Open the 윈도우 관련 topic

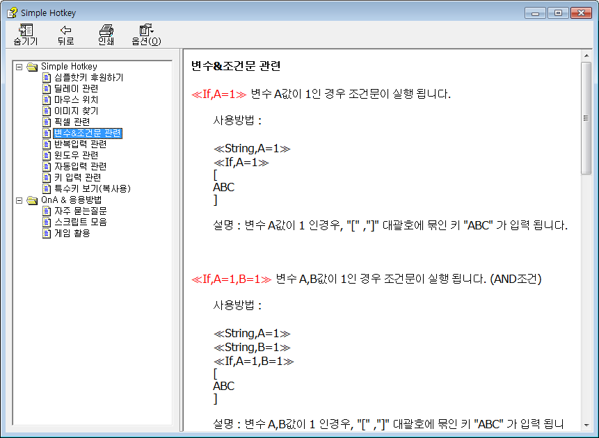click(76, 155)
